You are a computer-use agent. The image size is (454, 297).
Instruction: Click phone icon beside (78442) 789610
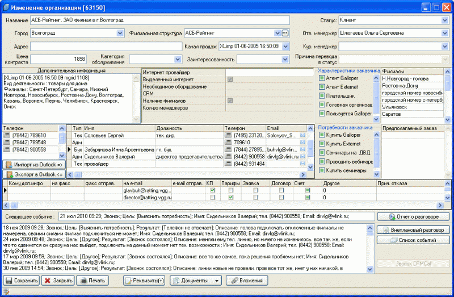point(7,135)
